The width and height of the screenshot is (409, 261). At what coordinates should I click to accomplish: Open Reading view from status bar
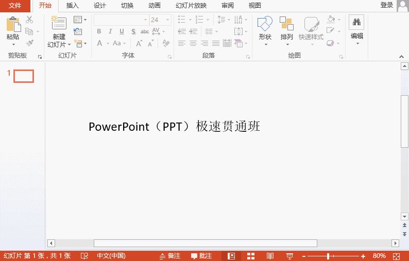pyautogui.click(x=270, y=256)
